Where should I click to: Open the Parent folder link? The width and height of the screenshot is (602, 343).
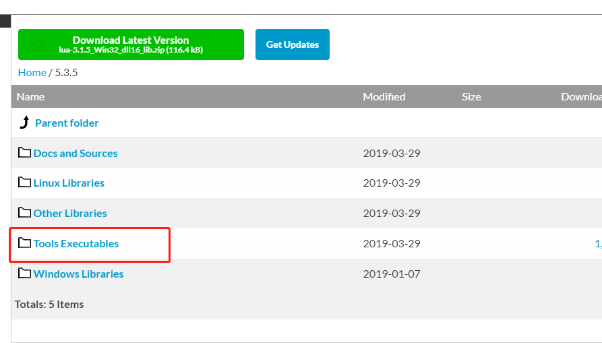(67, 123)
